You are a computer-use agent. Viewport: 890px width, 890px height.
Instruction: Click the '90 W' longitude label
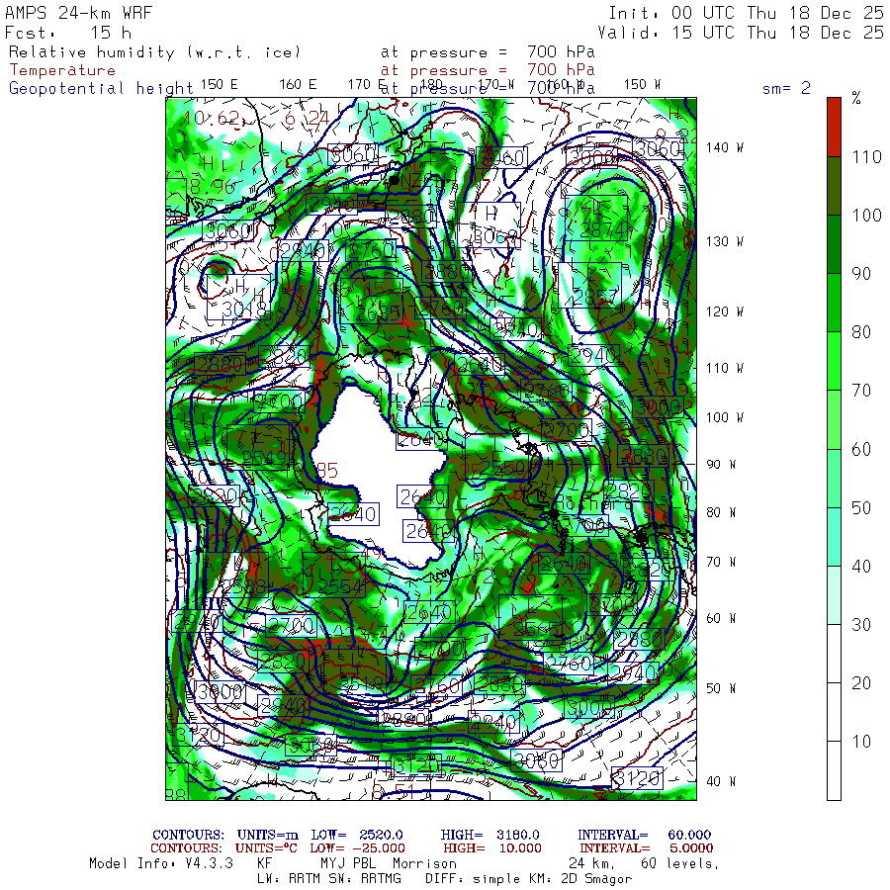[x=721, y=465]
